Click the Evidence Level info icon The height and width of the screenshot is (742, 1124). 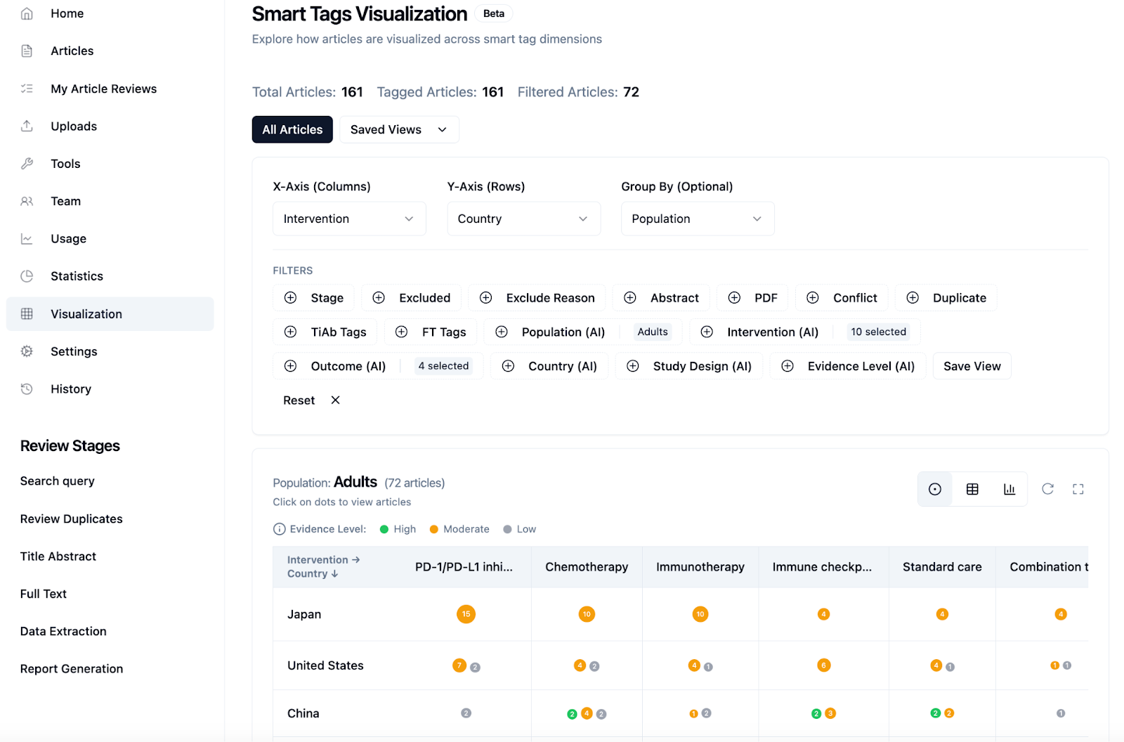pyautogui.click(x=279, y=529)
